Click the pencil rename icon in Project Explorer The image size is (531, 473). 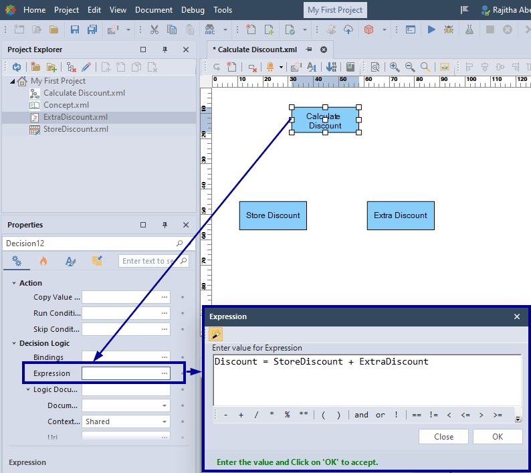tap(86, 67)
